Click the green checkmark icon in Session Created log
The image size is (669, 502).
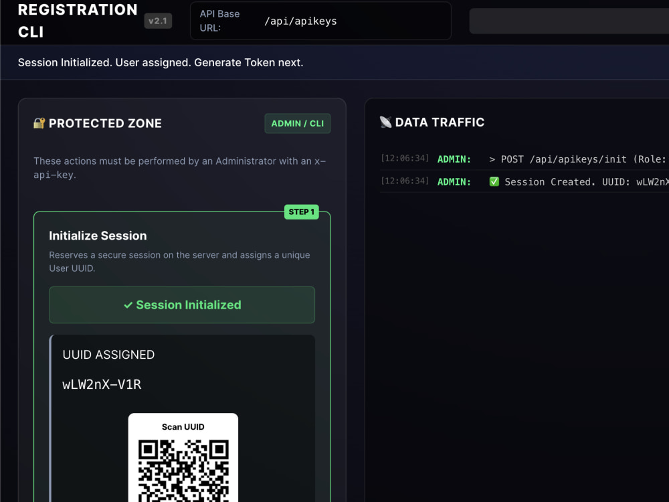(494, 181)
